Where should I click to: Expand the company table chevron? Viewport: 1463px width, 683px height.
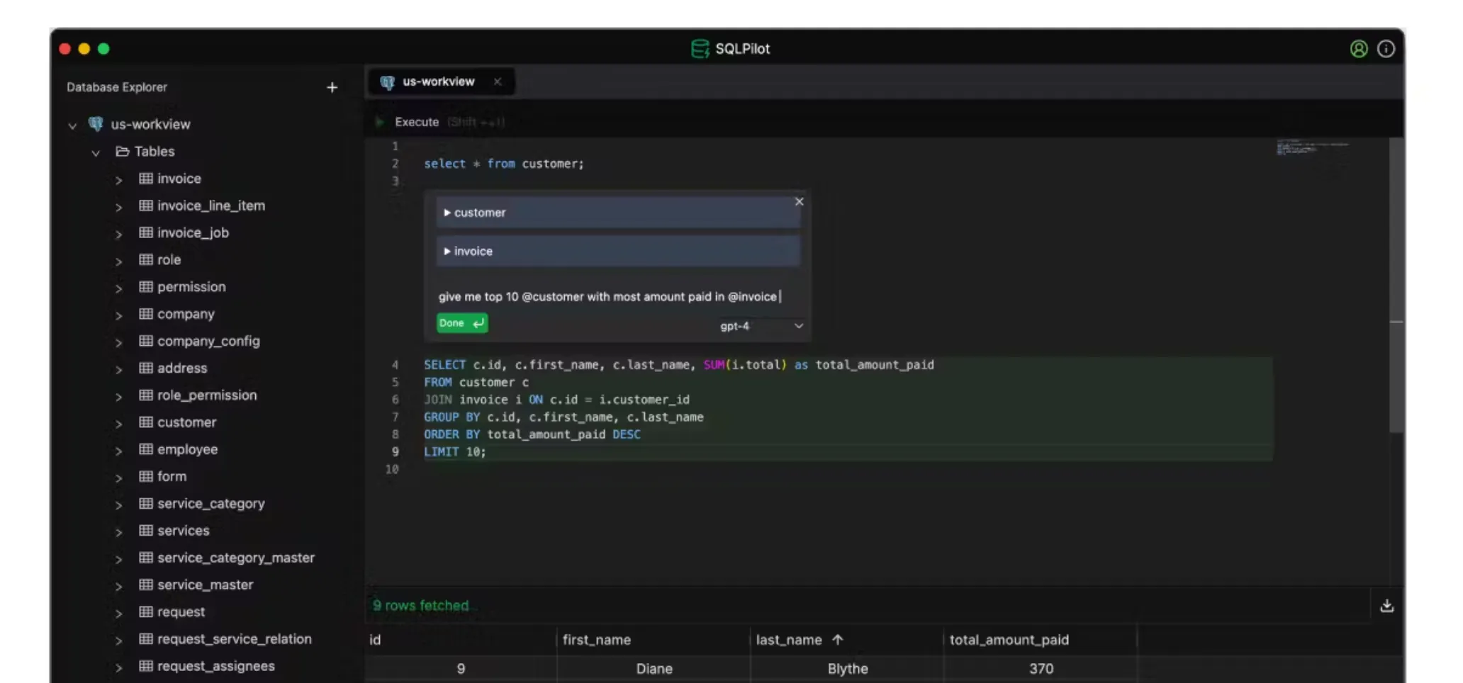coord(118,315)
